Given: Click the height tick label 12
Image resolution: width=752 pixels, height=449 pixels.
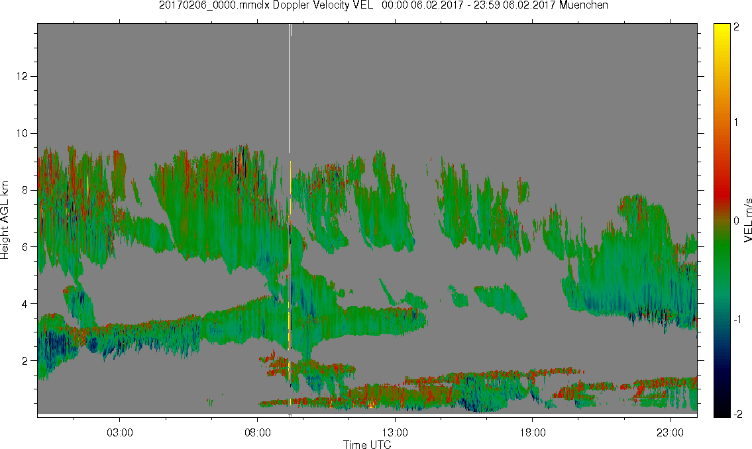Looking at the screenshot, I should point(22,76).
